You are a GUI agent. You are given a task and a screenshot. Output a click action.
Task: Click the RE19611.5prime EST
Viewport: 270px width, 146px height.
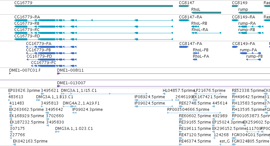point(181,132)
